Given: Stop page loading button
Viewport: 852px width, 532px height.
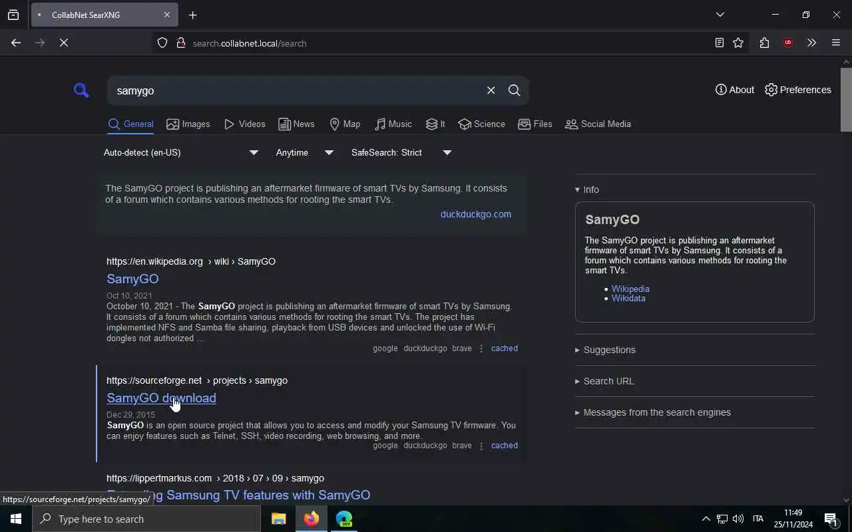Looking at the screenshot, I should click(x=64, y=43).
